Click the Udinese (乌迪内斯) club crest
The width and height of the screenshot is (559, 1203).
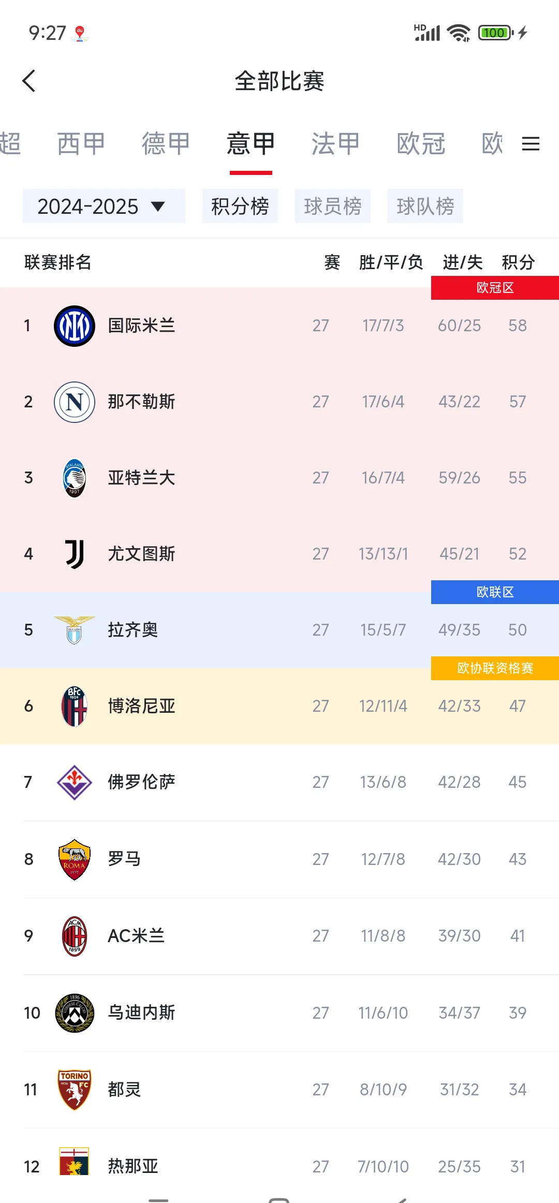(74, 1010)
